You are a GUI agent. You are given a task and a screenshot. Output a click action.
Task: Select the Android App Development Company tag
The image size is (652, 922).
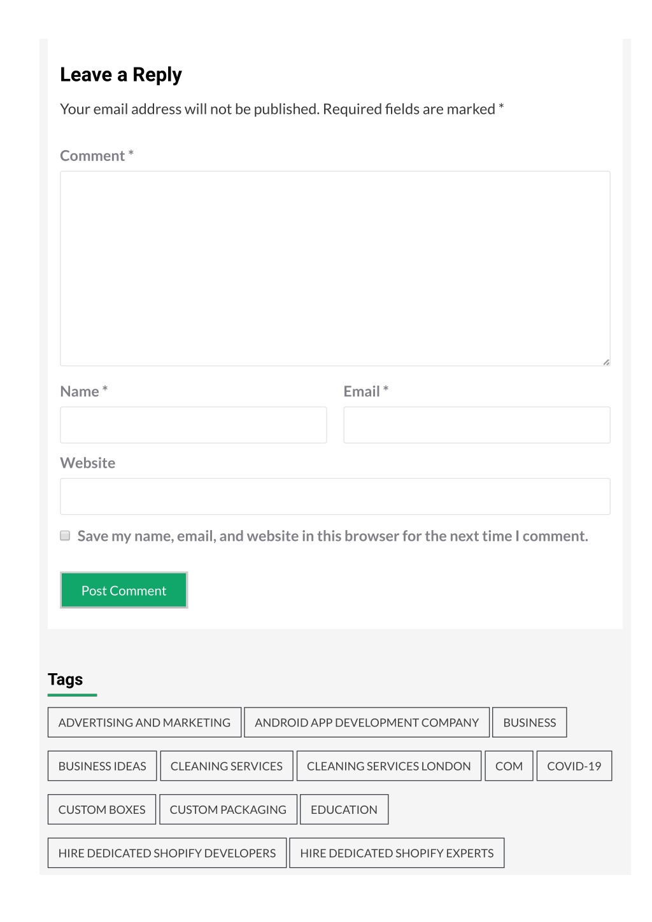point(367,722)
